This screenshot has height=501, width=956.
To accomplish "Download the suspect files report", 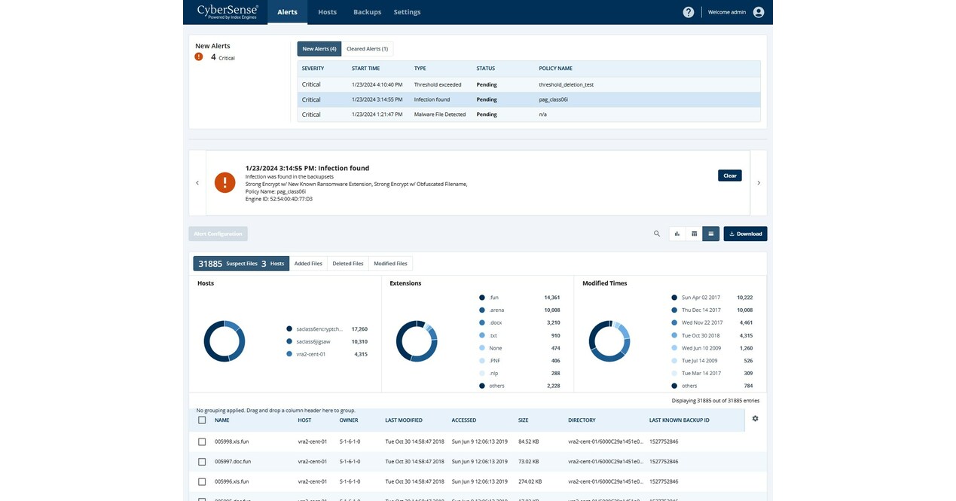I will click(x=744, y=234).
